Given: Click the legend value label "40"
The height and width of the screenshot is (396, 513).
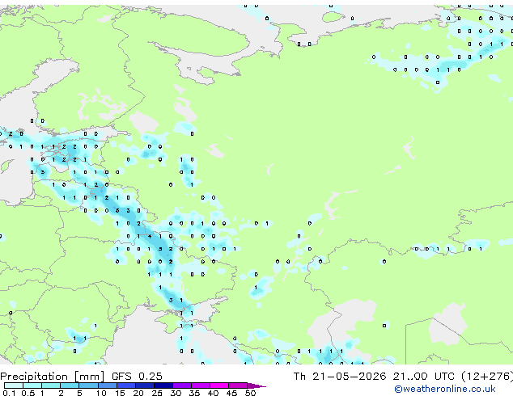Looking at the screenshot, I should coord(213,393).
